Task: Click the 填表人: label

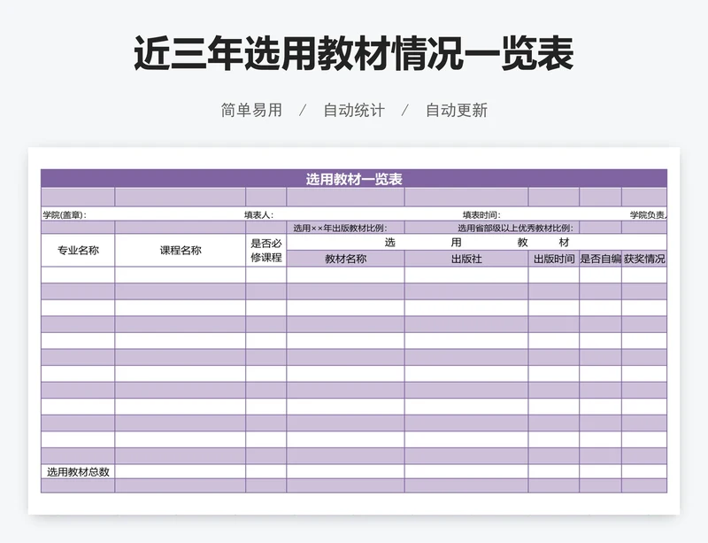Action: 258,215
